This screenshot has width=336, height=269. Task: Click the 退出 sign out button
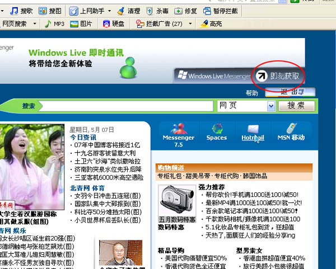click(x=290, y=92)
